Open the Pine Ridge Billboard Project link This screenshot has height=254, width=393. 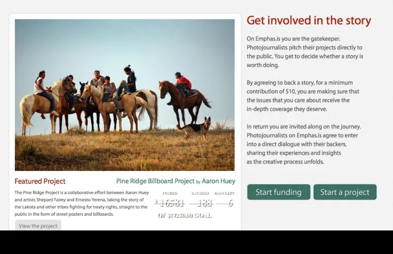(x=155, y=181)
